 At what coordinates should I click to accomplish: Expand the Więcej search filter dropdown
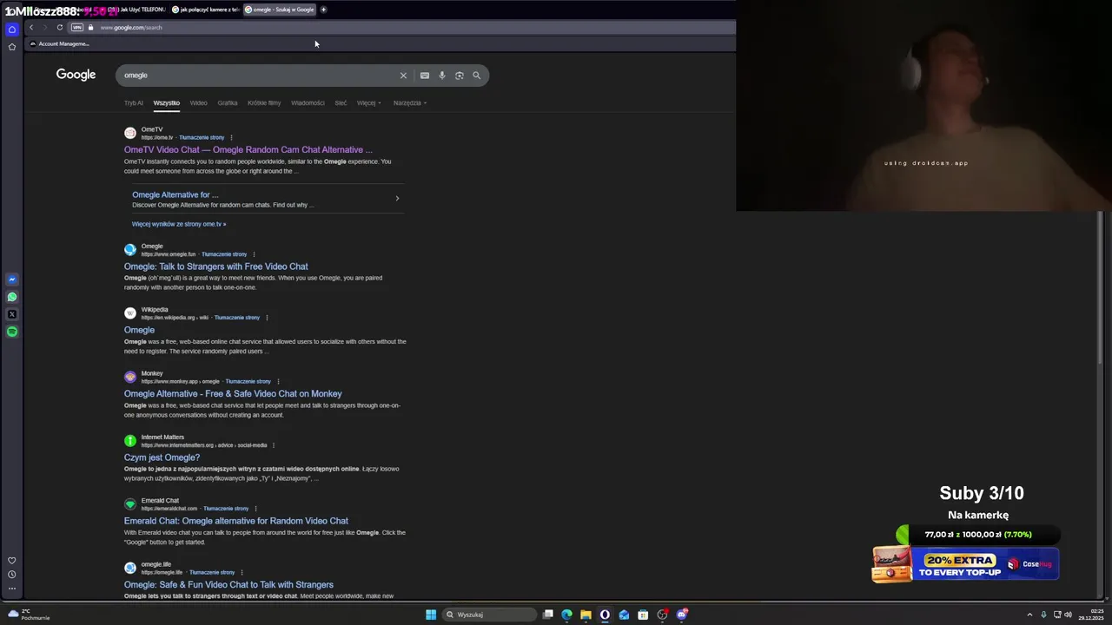368,102
